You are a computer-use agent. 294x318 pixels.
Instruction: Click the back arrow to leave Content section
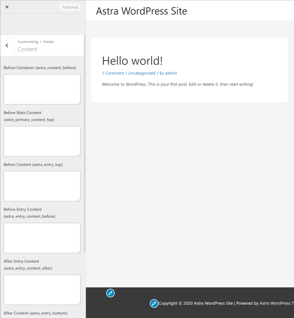pos(7,45)
